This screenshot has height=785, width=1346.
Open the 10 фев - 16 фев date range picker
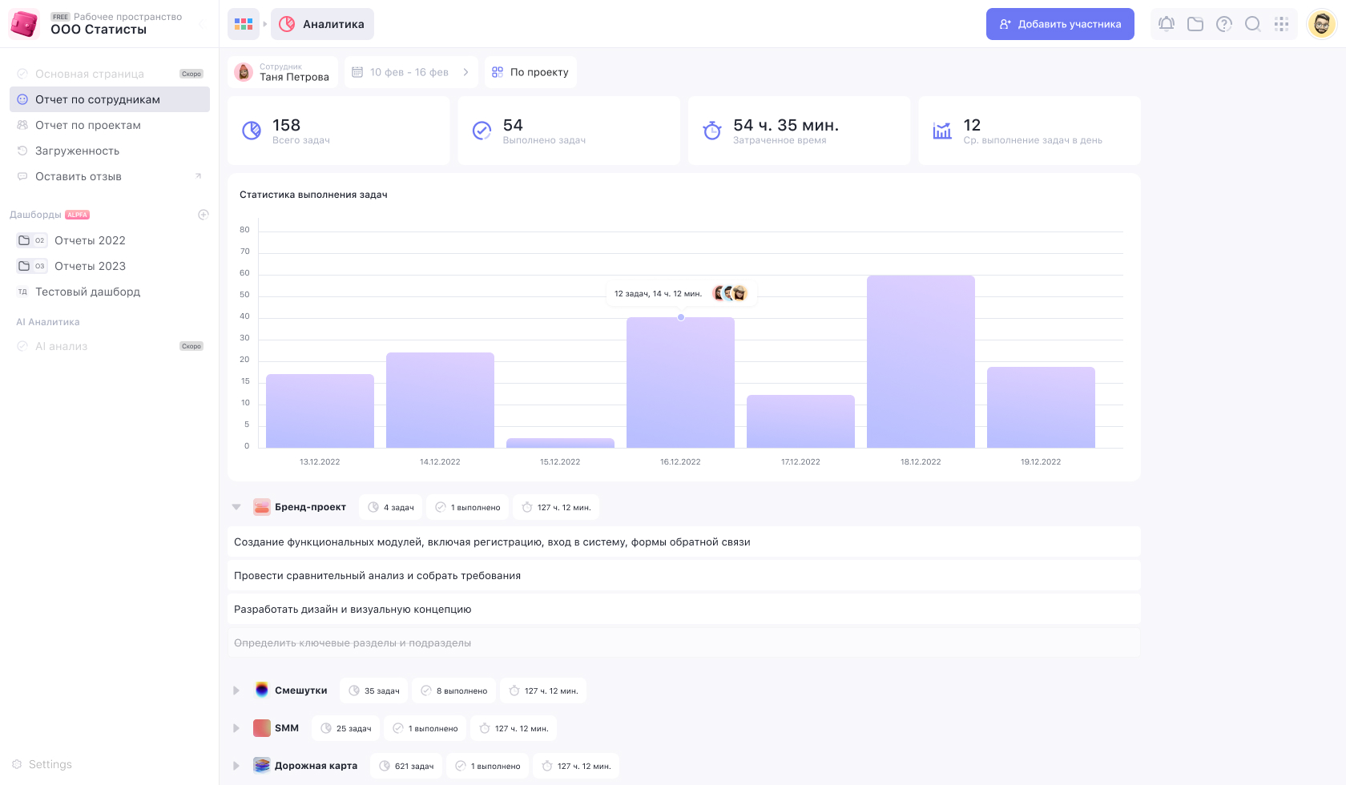pos(411,72)
